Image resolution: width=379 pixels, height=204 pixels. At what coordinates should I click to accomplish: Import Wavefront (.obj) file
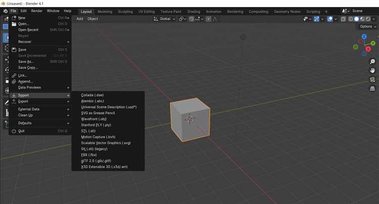108,119
